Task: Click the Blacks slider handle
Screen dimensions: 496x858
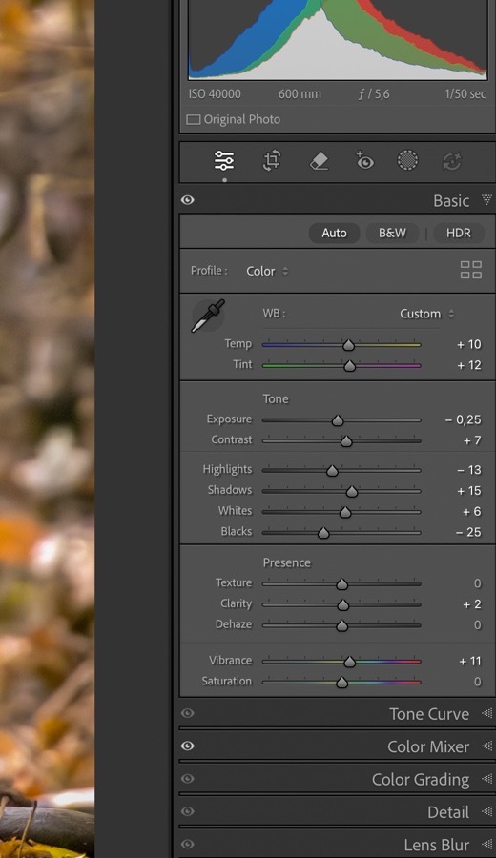Action: pyautogui.click(x=323, y=533)
